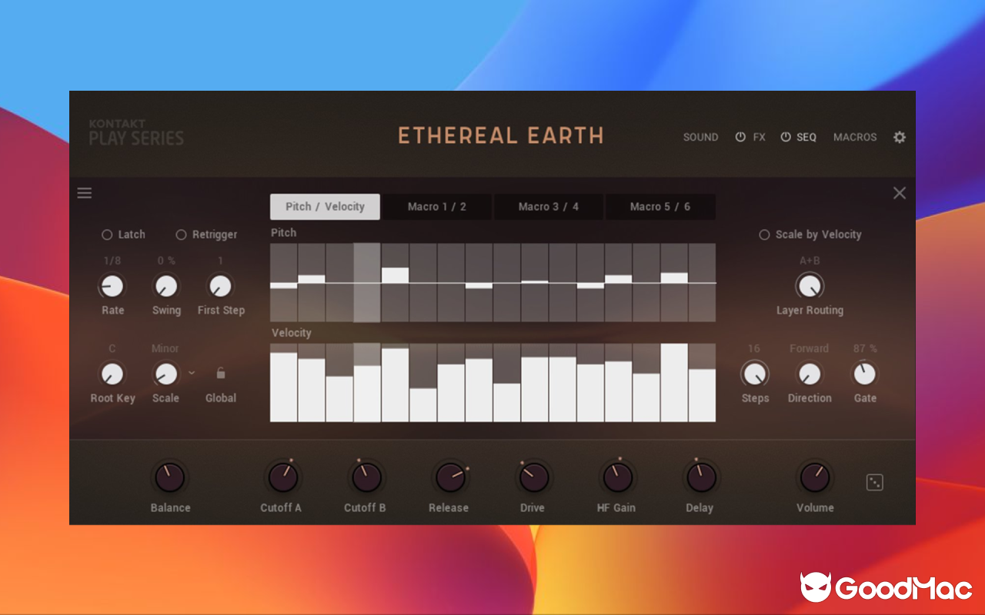Enable the Retrigger option
Image resolution: width=985 pixels, height=615 pixels.
pos(182,234)
